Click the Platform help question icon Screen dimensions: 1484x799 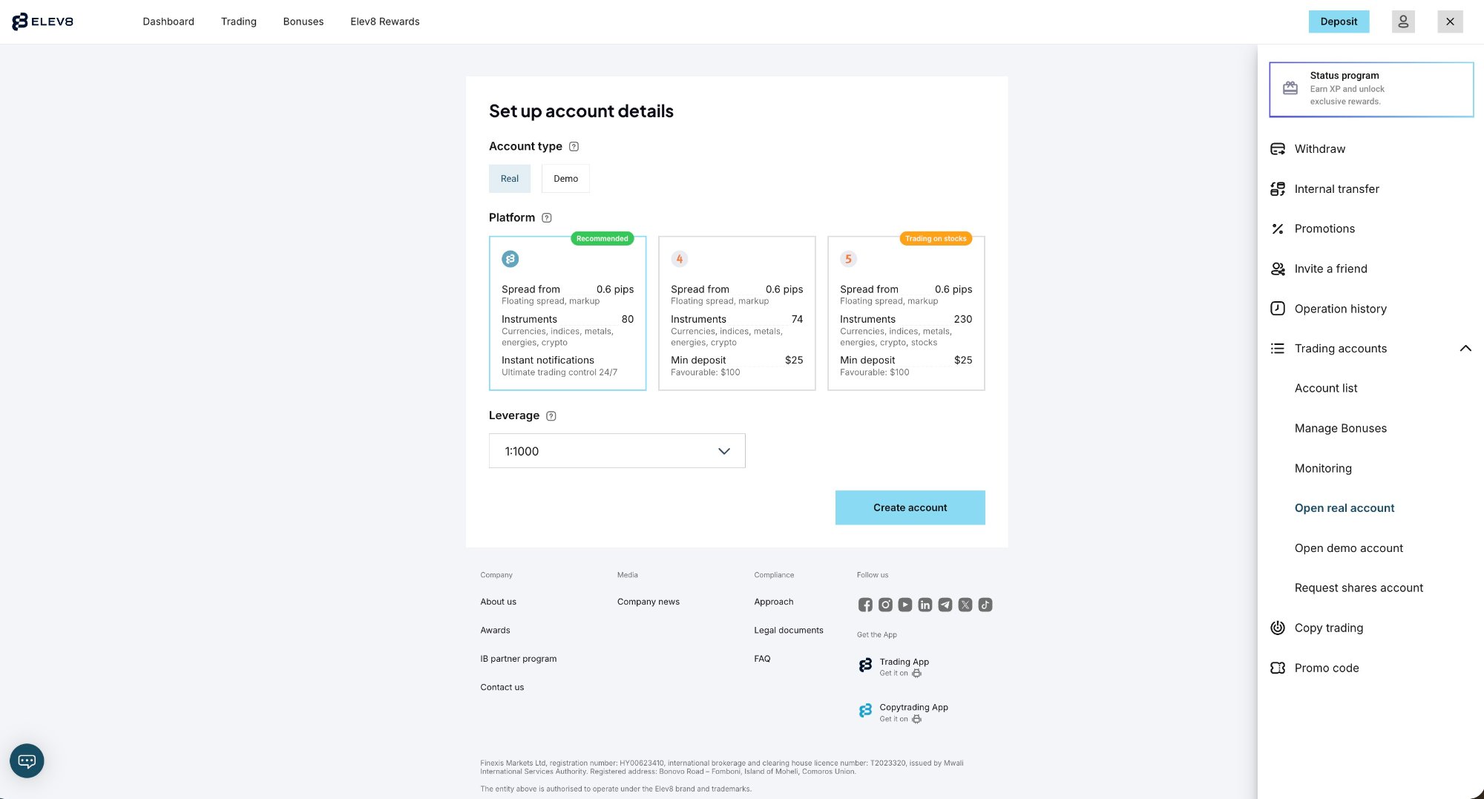coord(547,218)
